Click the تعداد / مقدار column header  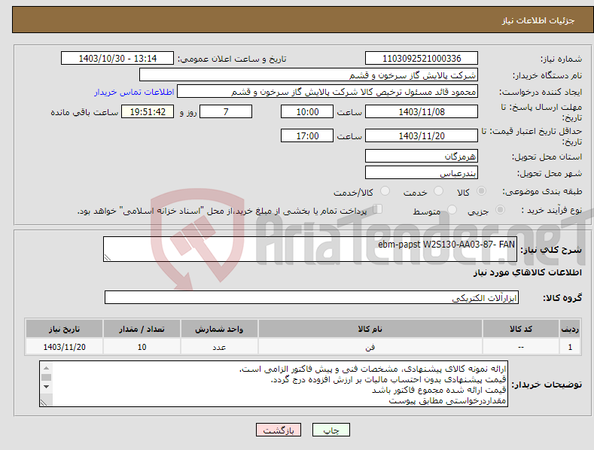click(142, 329)
